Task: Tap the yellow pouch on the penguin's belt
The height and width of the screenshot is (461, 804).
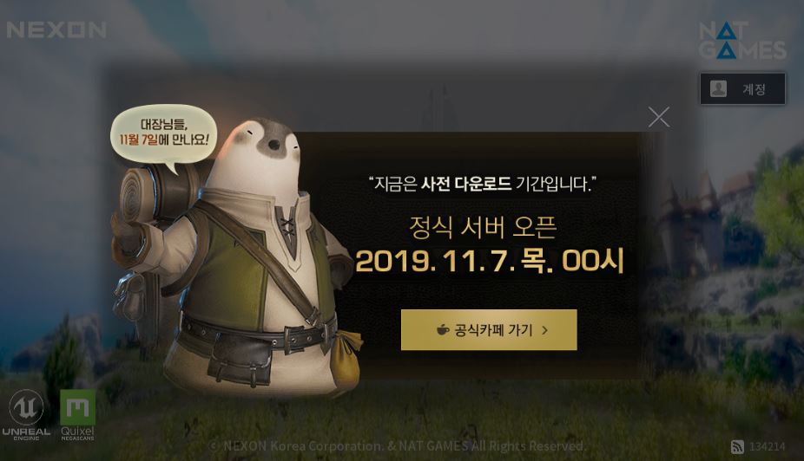Action: point(344,358)
